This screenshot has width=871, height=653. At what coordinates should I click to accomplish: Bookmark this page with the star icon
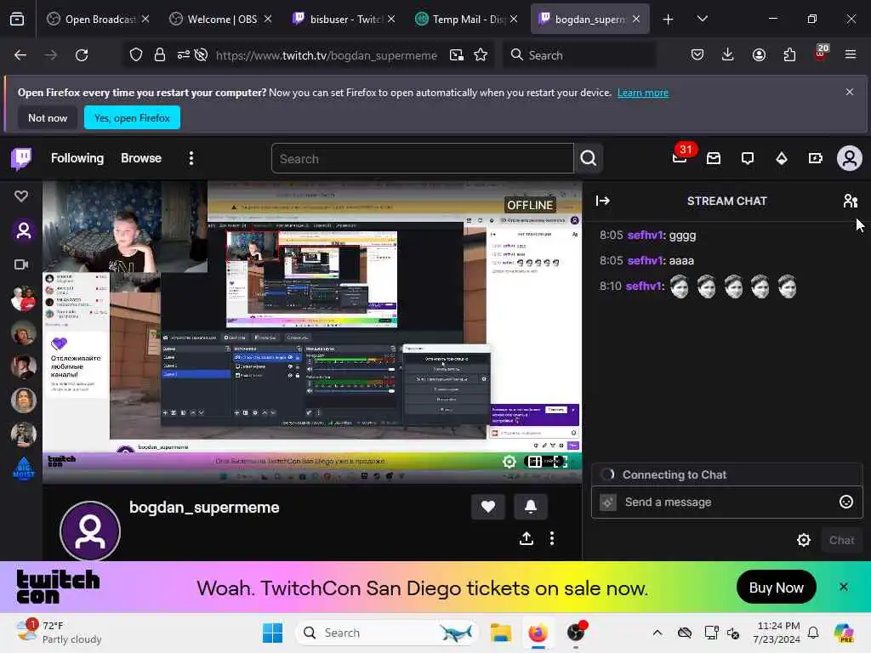(x=481, y=55)
